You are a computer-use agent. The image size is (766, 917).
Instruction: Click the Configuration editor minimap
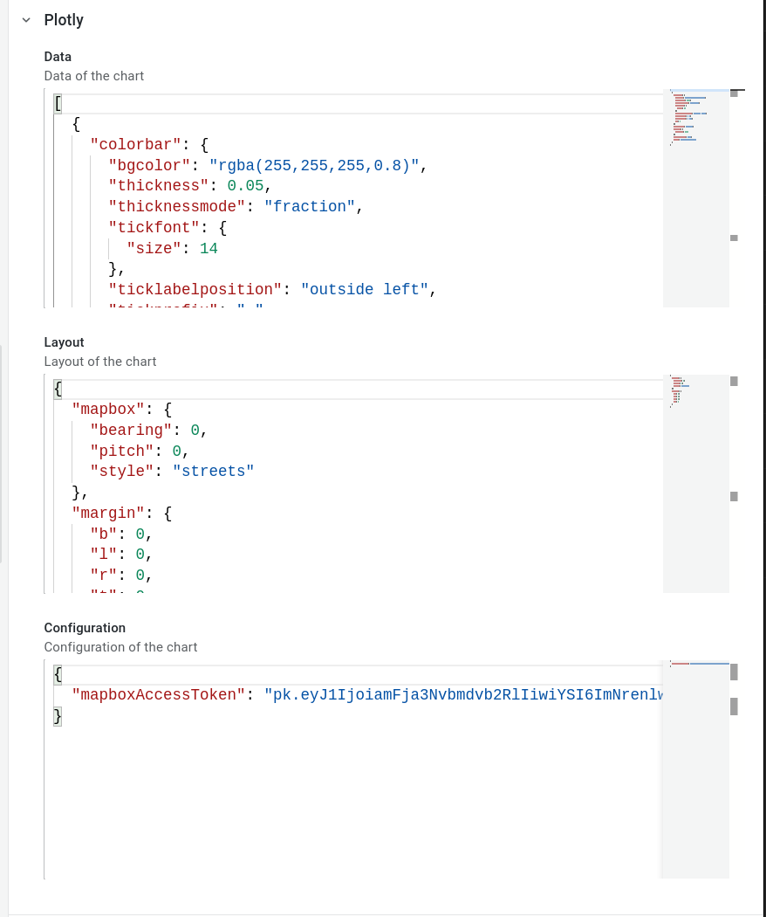(x=695, y=769)
